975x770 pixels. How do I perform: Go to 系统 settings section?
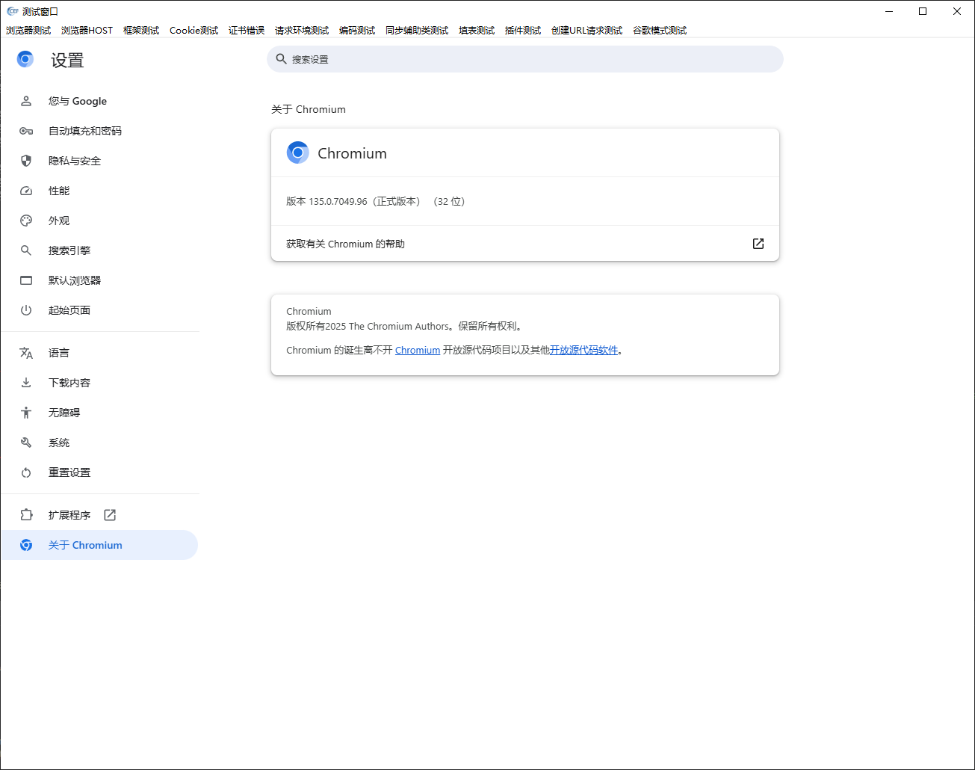point(99,443)
